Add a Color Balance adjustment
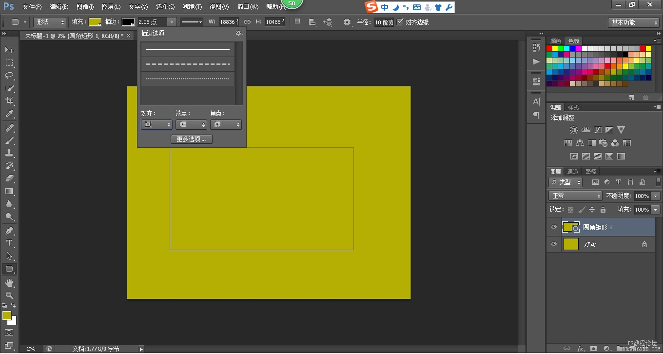Viewport: 663px width, 354px height. point(580,143)
